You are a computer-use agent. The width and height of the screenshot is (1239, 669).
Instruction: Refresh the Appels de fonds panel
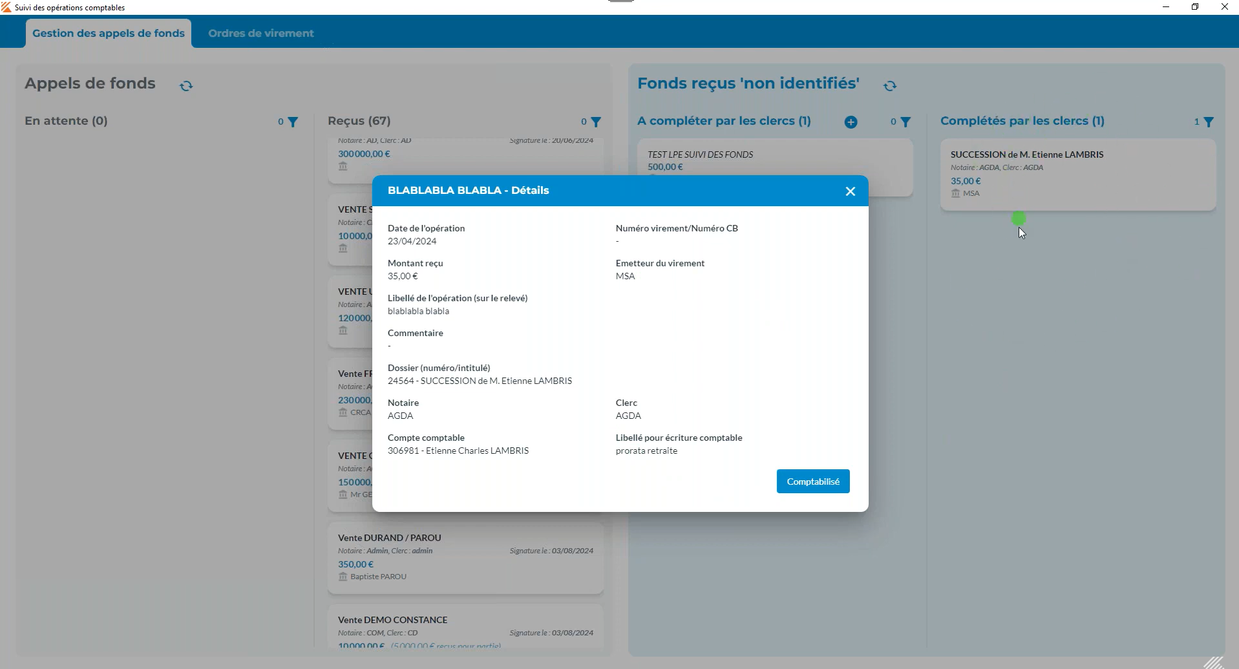tap(186, 85)
